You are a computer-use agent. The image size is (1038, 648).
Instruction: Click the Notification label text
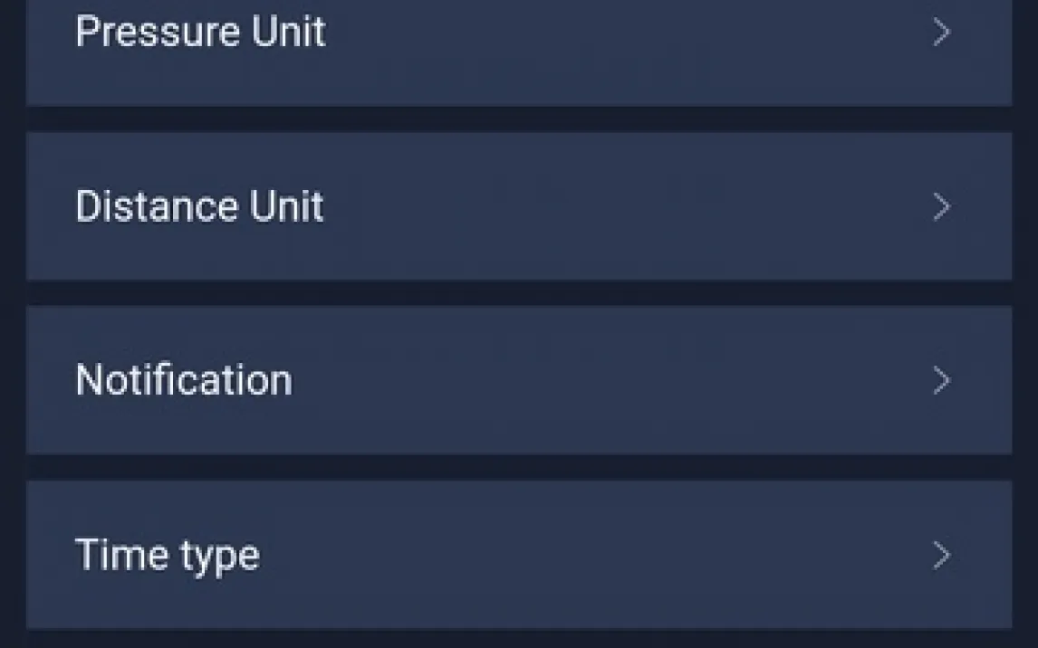[x=184, y=380]
